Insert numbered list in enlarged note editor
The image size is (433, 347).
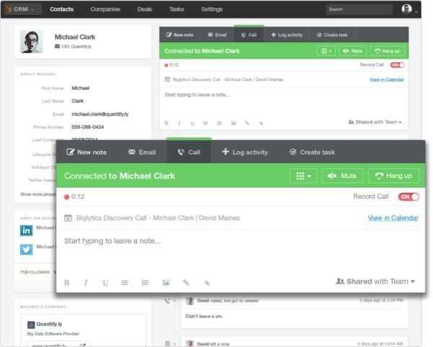[145, 283]
